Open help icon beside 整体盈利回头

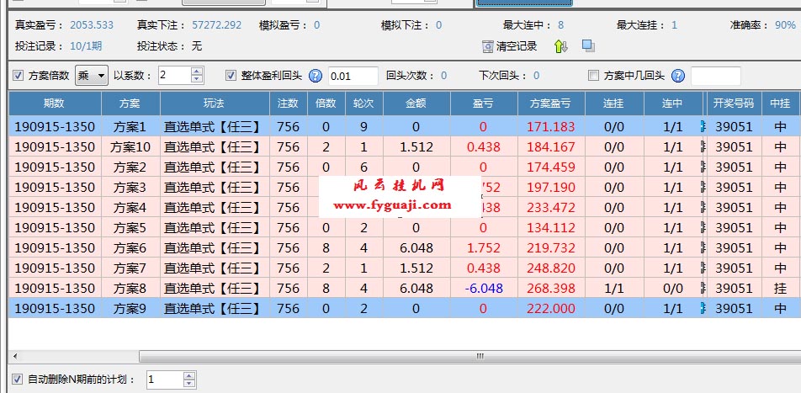tap(316, 76)
